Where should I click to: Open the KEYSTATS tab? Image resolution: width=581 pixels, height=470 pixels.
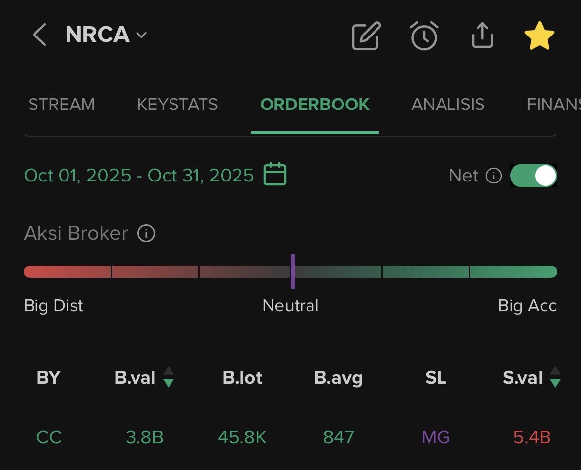[177, 105]
